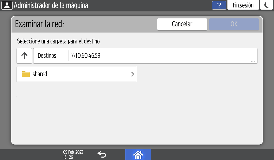274x160 pixels.
Task: Open help with the question mark button
Action: tap(219, 5)
